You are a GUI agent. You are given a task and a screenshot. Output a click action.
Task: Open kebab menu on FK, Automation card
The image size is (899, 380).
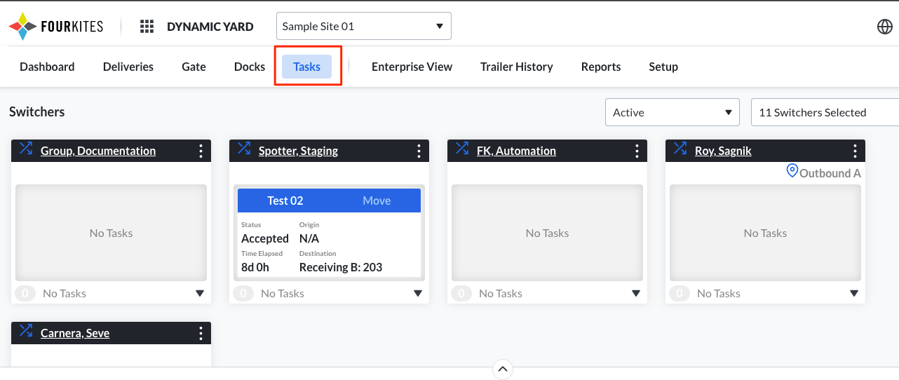click(x=637, y=151)
